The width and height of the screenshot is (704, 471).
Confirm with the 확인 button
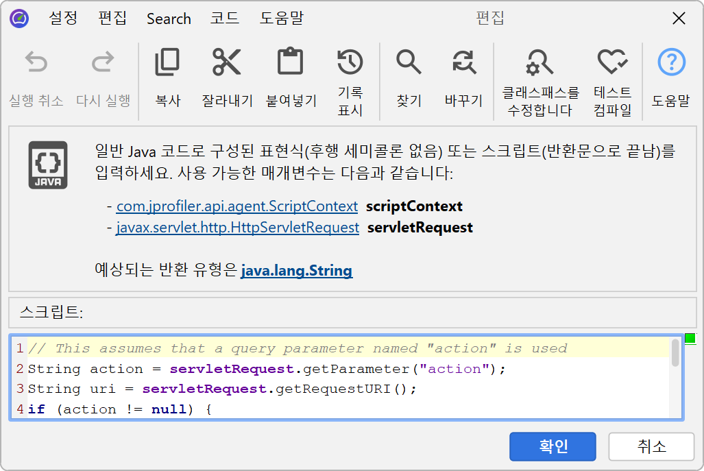coord(553,446)
